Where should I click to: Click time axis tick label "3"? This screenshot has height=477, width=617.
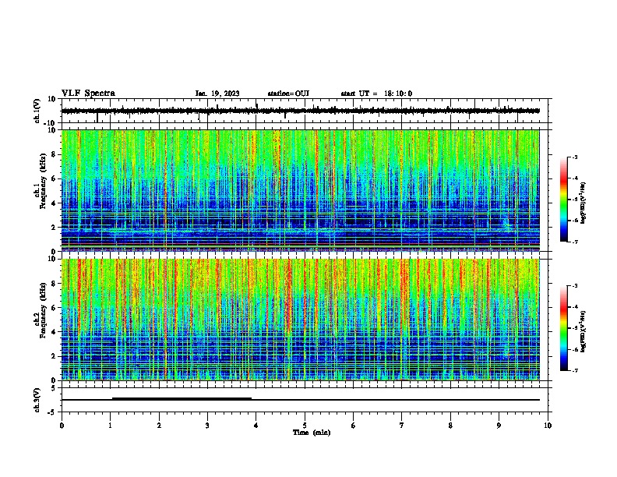pos(207,426)
